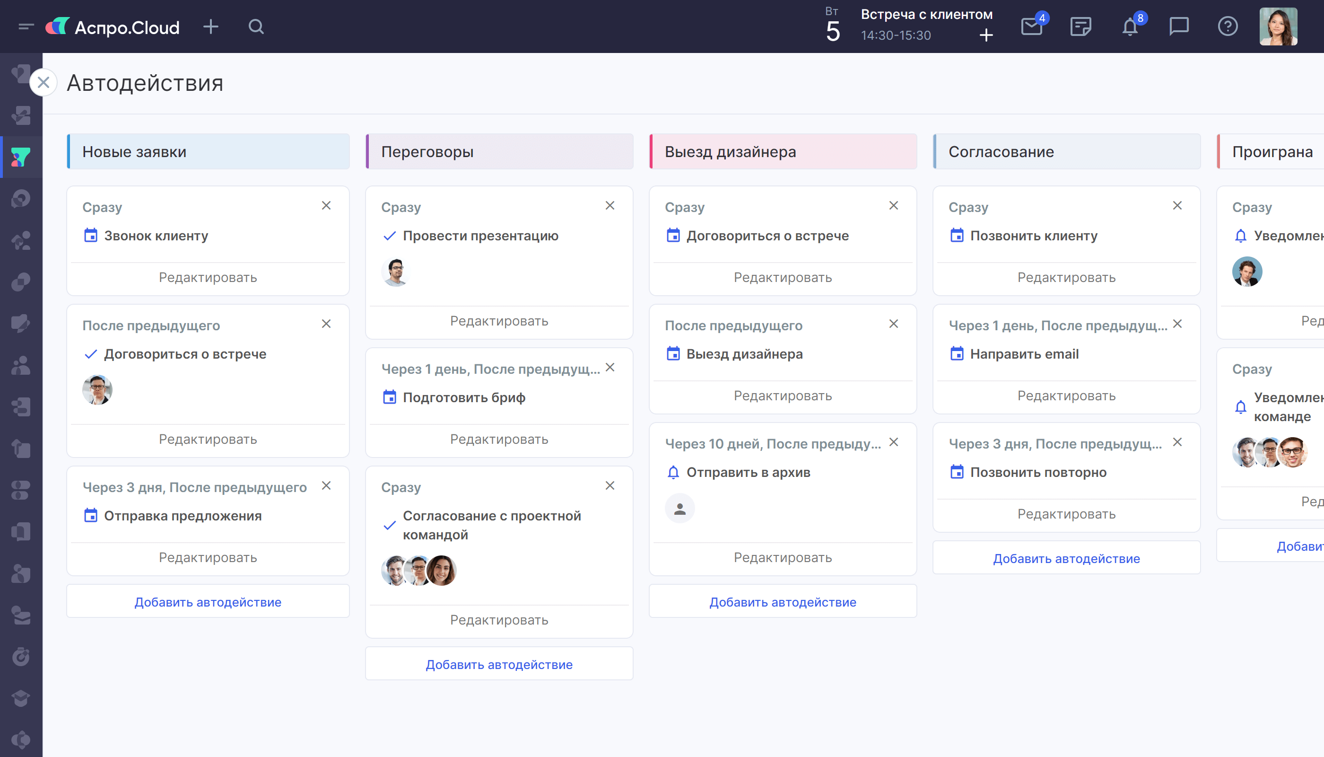The height and width of the screenshot is (757, 1324).
Task: Click the help question mark icon
Action: pos(1228,26)
